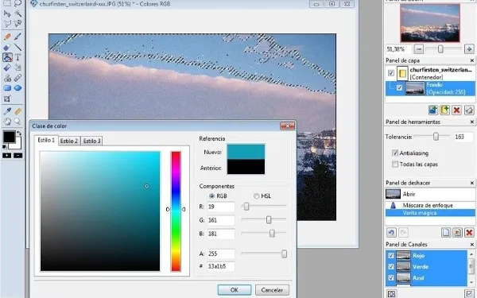477x298 pixels.
Task: Adjust the Tolerancia slider handle
Action: coord(436,137)
